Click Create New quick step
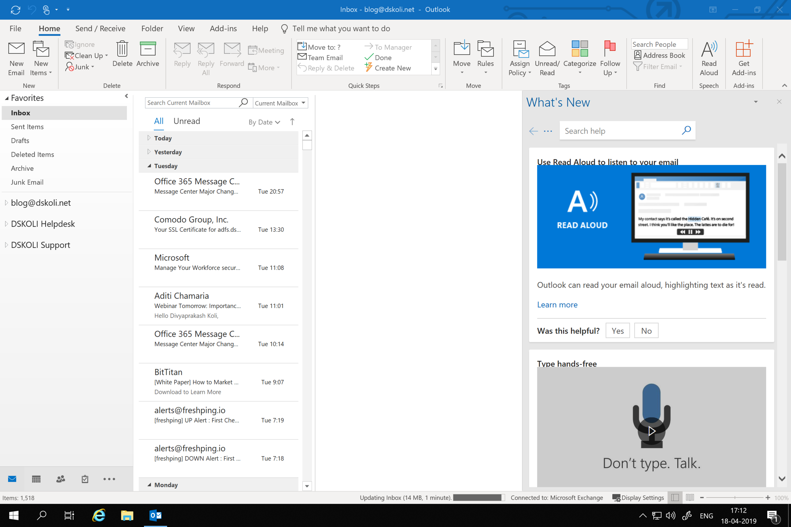Image resolution: width=791 pixels, height=527 pixels. [x=388, y=68]
